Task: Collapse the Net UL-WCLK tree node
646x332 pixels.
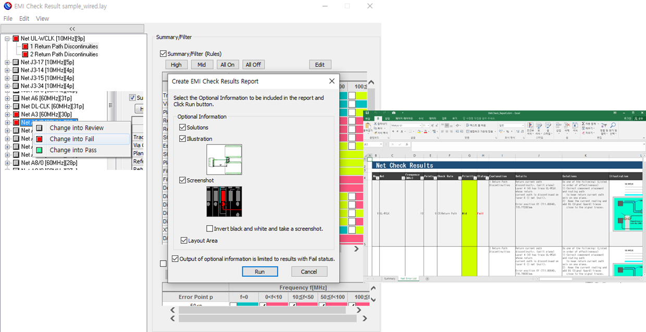Action: (x=7, y=39)
